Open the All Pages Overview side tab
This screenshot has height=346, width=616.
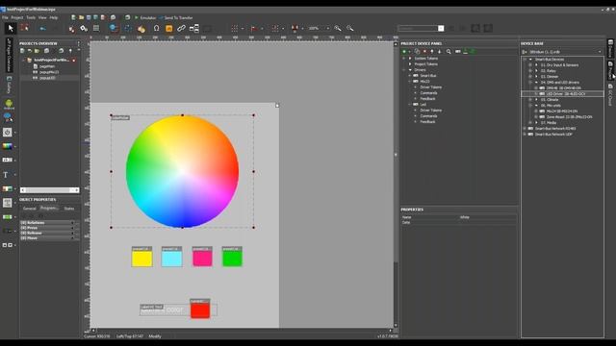coord(9,54)
